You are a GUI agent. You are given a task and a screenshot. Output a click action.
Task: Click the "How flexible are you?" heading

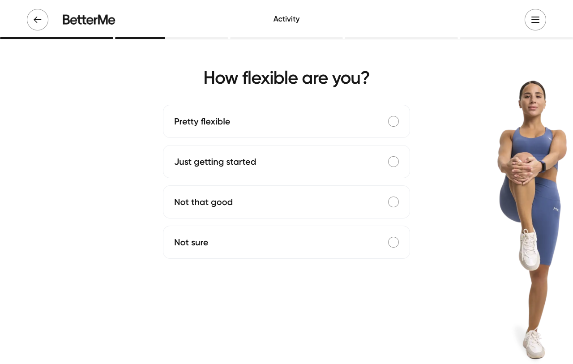pos(286,77)
